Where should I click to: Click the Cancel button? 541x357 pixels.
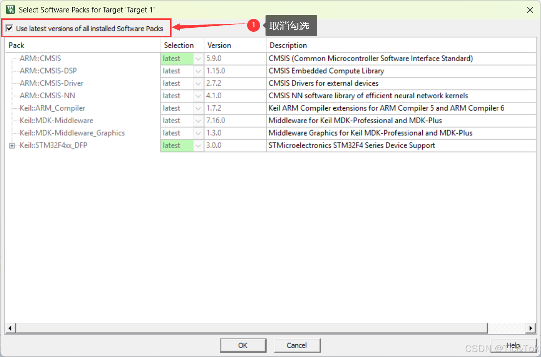pos(297,345)
